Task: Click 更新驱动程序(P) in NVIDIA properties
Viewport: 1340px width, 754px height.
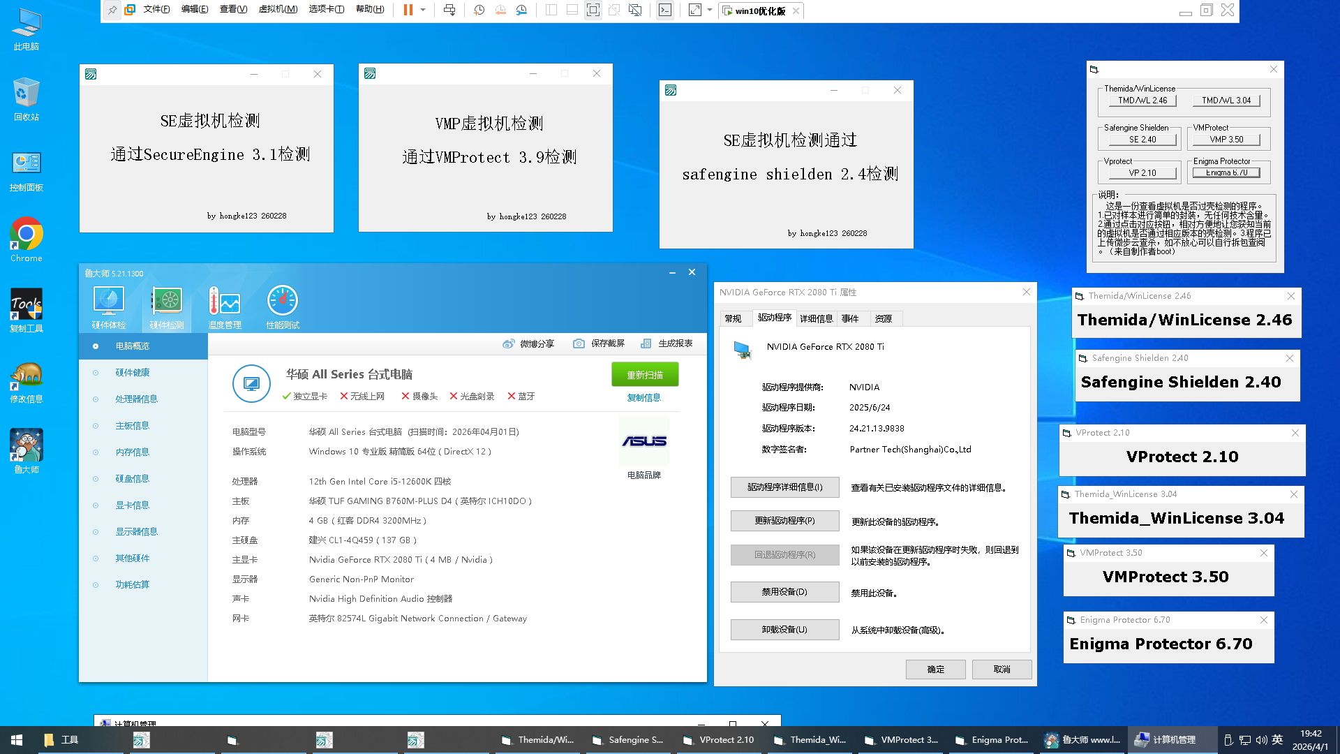Action: click(784, 520)
